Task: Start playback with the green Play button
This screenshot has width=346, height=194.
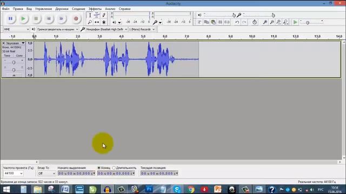Action: (23, 19)
